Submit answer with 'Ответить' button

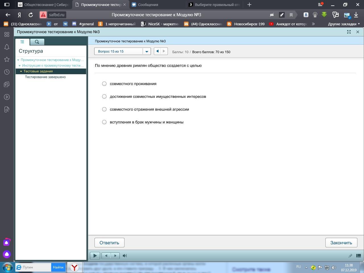tap(109, 243)
